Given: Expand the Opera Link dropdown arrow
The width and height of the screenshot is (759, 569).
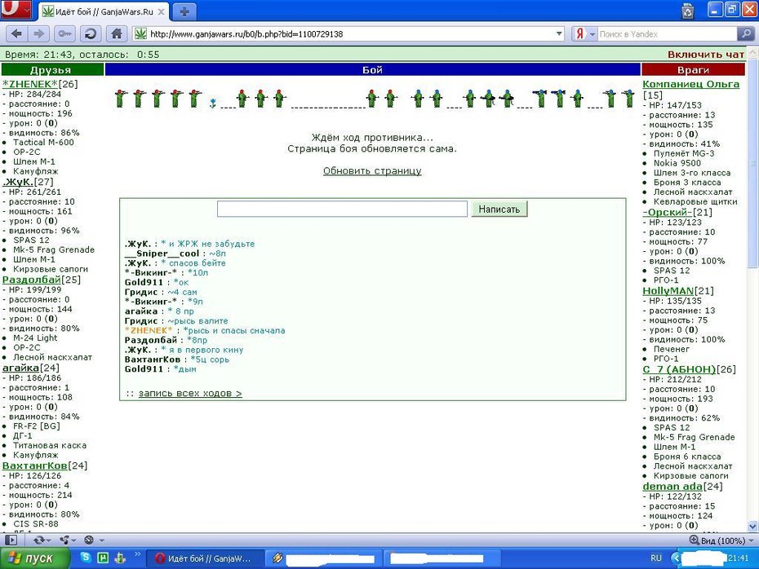Looking at the screenshot, I should click(49, 540).
